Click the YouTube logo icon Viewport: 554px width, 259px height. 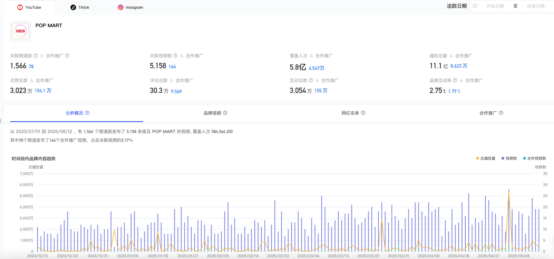(x=20, y=7)
